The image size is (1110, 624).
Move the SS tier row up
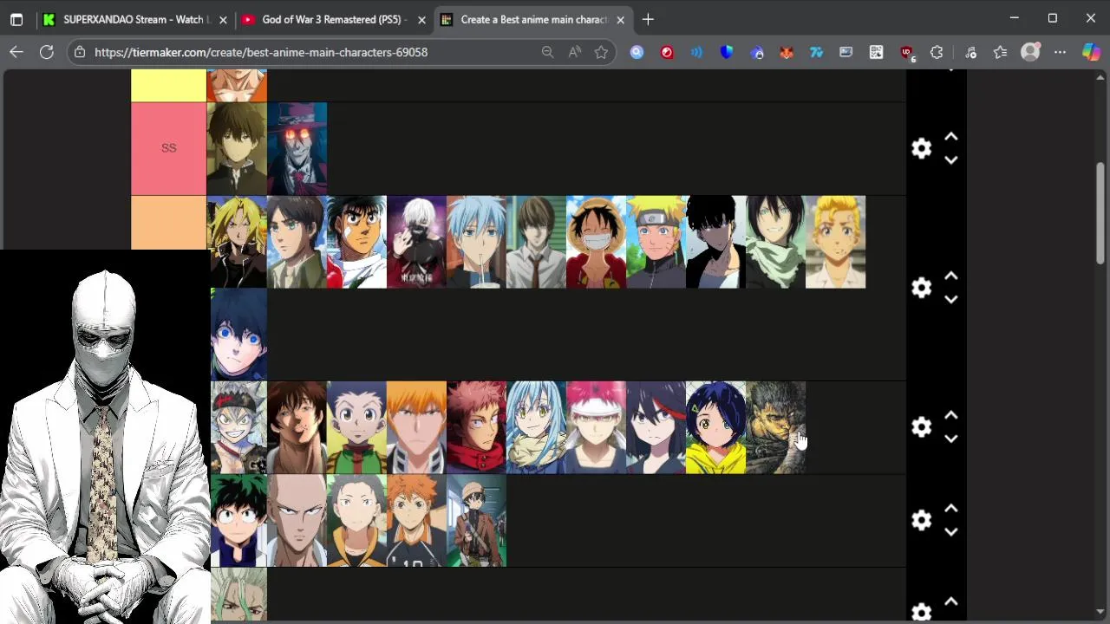pos(950,137)
